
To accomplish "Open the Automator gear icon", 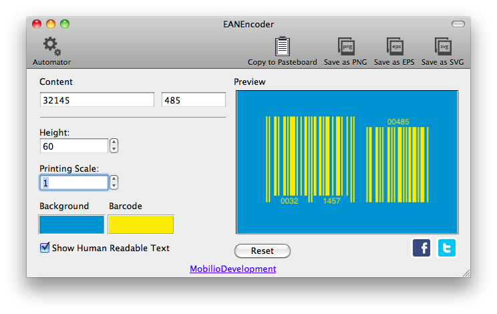I will point(51,46).
